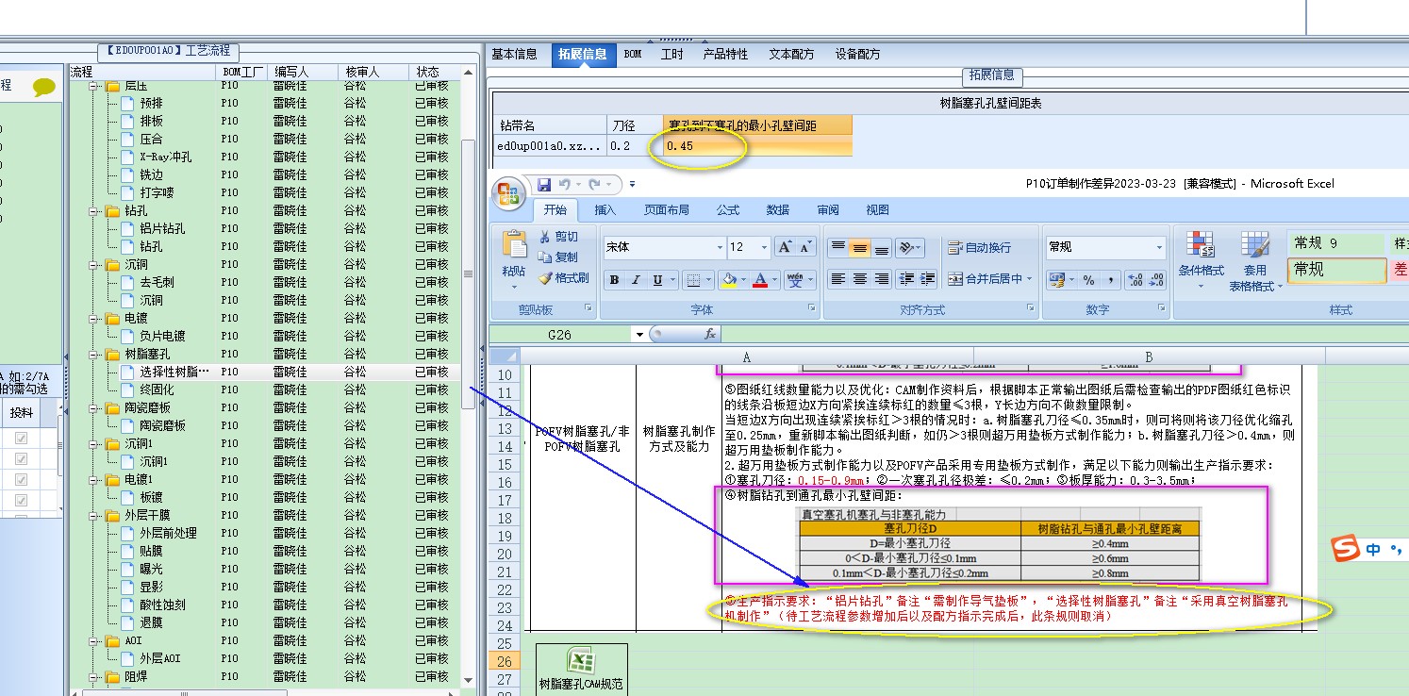The width and height of the screenshot is (1409, 696).
Task: Decrease indent in the alignment group
Action: click(906, 279)
